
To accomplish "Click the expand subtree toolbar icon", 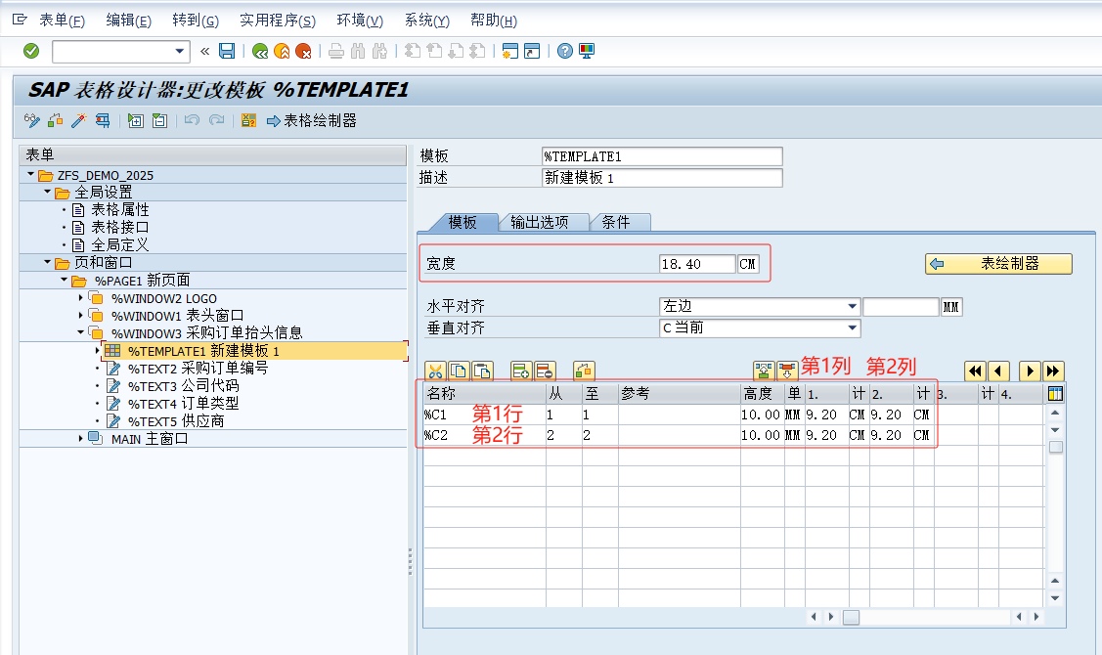I will click(136, 121).
